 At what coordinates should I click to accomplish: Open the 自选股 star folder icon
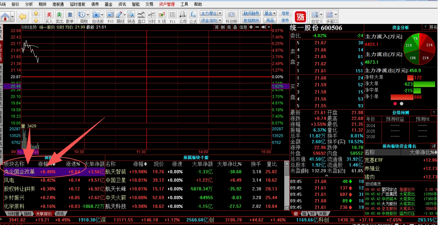[96, 15]
